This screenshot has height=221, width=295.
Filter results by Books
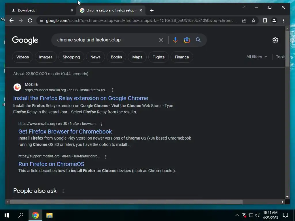(x=116, y=57)
